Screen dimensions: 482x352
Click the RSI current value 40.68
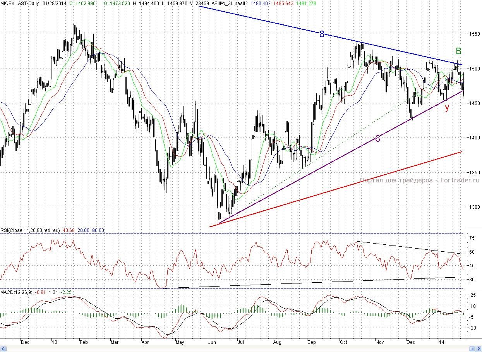point(68,230)
